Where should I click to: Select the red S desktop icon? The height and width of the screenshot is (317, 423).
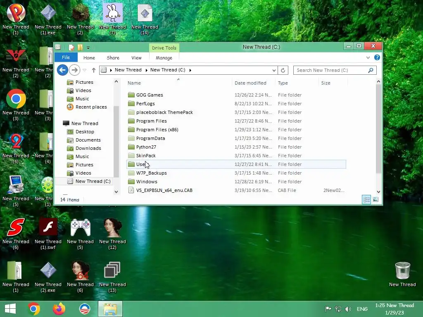16,234
